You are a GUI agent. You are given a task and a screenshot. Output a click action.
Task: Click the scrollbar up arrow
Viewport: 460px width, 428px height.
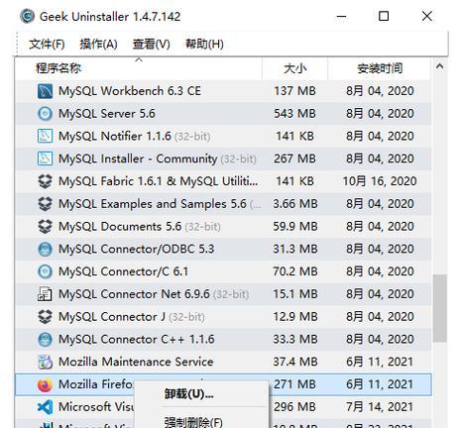click(439, 66)
